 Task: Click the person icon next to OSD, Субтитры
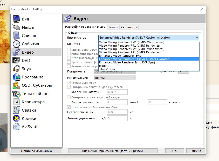point(16,85)
